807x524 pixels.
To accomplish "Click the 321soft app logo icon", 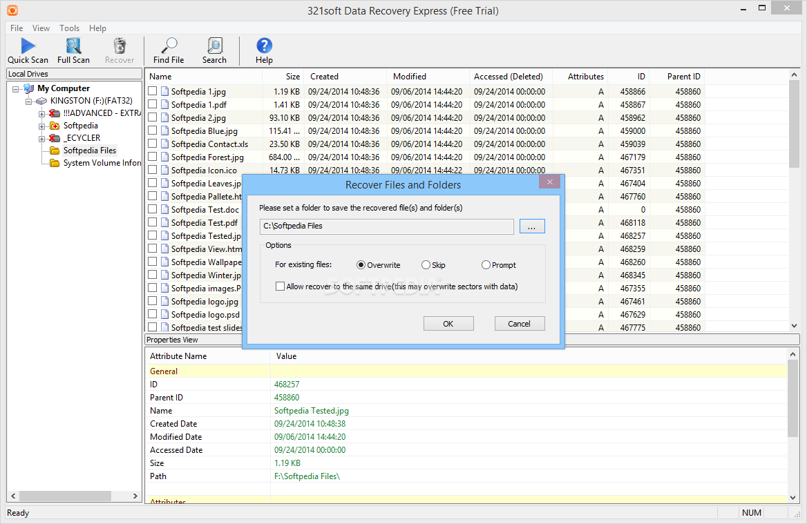I will (12, 10).
